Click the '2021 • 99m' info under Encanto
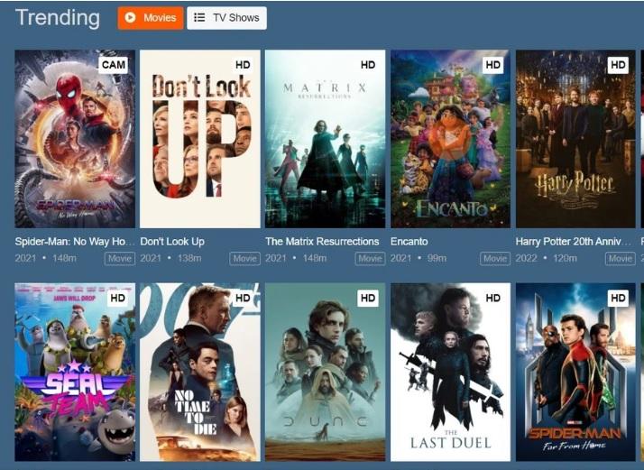The width and height of the screenshot is (644, 470). [x=419, y=258]
